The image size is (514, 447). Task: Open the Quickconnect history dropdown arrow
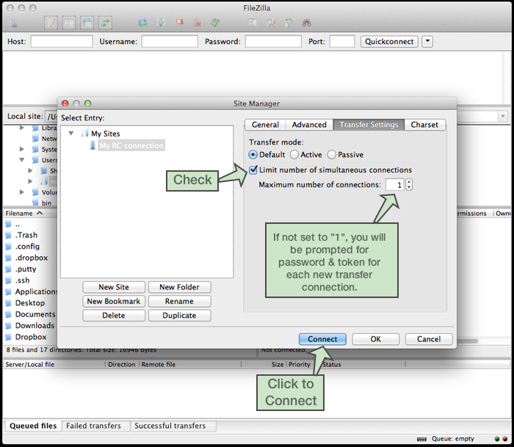[428, 41]
